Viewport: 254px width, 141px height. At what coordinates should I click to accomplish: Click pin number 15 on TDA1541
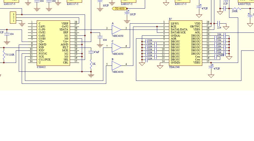click(208, 61)
